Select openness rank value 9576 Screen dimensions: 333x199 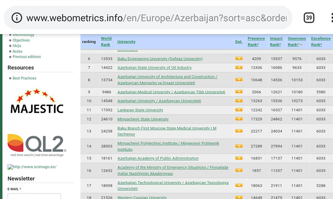click(x=297, y=58)
